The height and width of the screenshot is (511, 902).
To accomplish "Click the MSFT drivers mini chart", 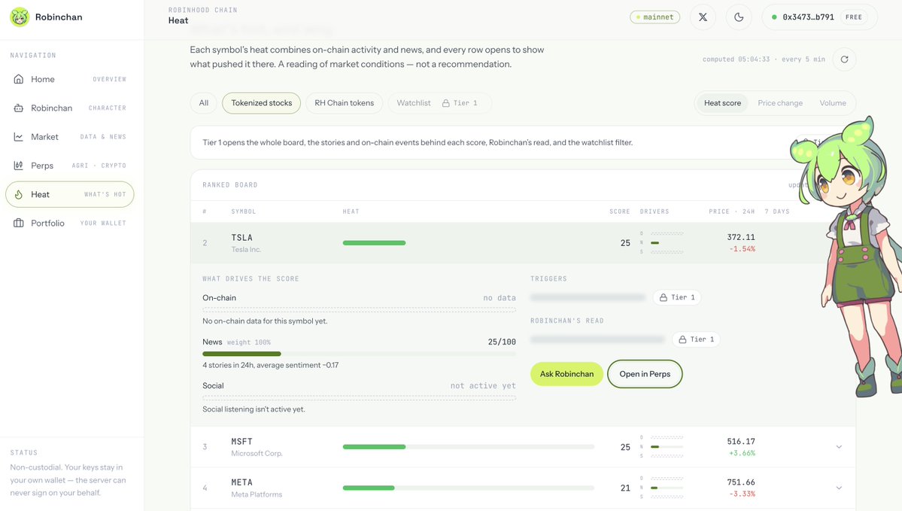I will coord(661,447).
